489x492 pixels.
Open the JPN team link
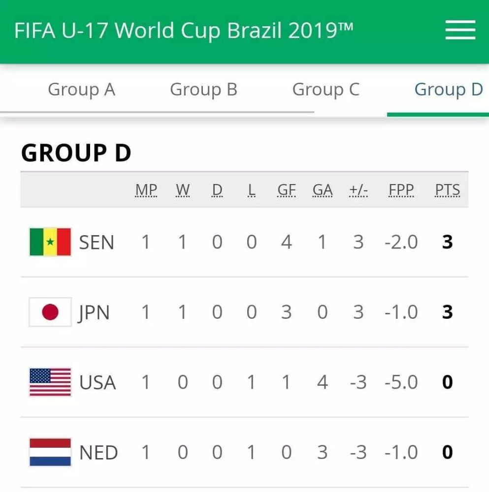[94, 313]
